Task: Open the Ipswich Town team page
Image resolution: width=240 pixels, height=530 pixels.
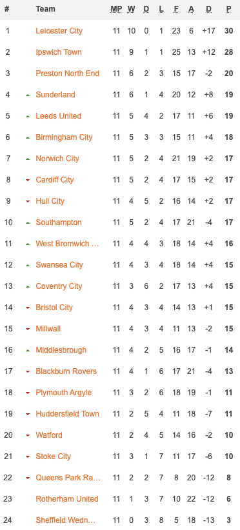Action: (x=59, y=52)
